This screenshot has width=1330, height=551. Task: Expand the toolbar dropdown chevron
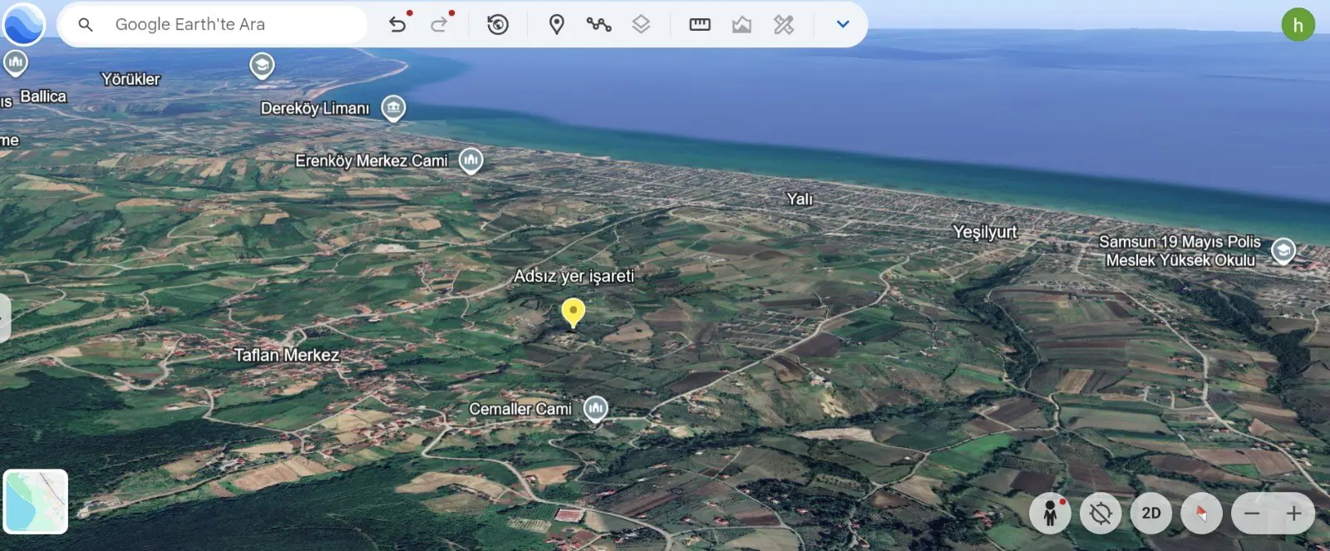(x=843, y=24)
